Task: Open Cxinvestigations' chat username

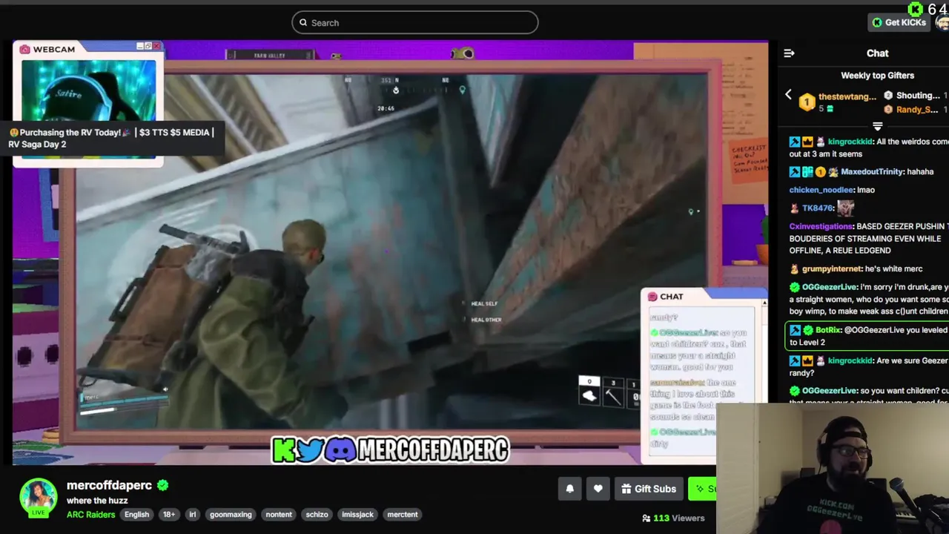Action: [x=821, y=226]
